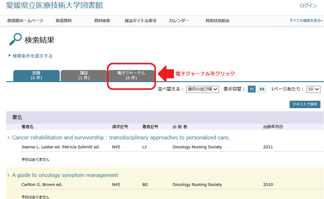Click publication year 2010

[x=268, y=184]
